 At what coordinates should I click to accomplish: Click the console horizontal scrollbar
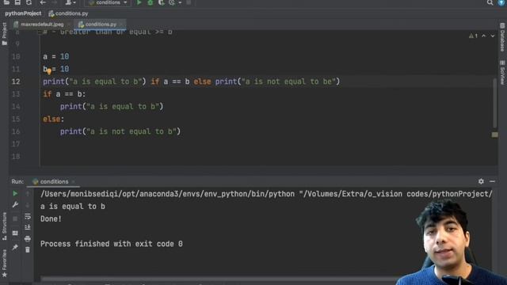219,279
